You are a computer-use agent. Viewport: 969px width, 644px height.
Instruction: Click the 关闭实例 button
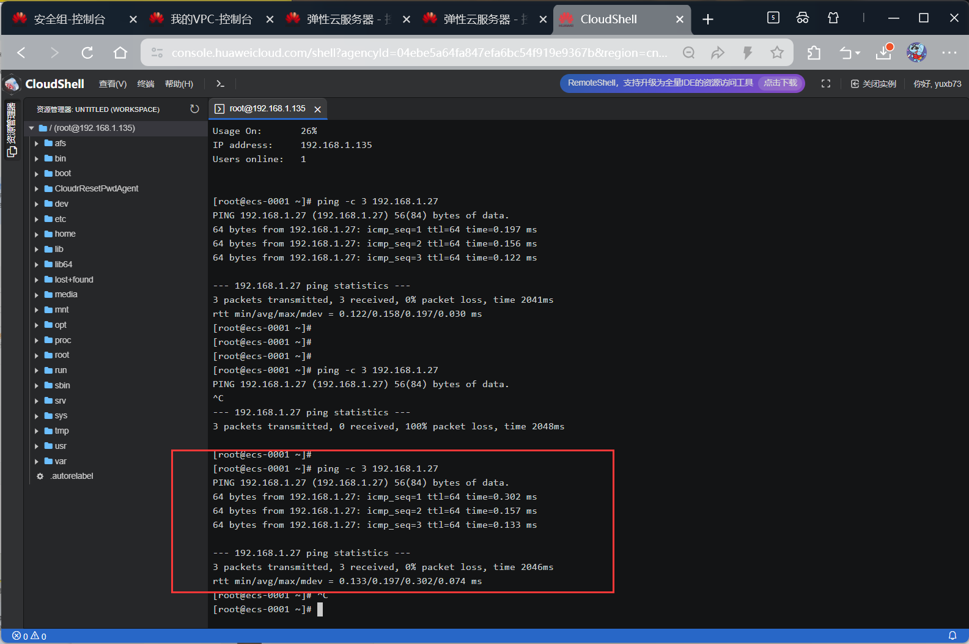[x=874, y=84]
